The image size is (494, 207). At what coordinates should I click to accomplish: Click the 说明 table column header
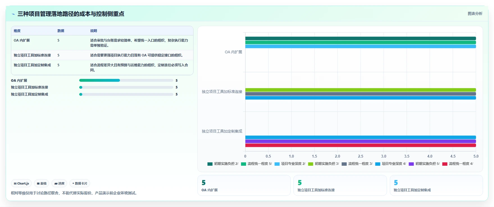(94, 31)
